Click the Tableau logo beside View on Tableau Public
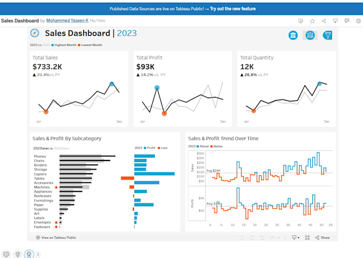This screenshot has height=258, width=363. (x=38, y=238)
